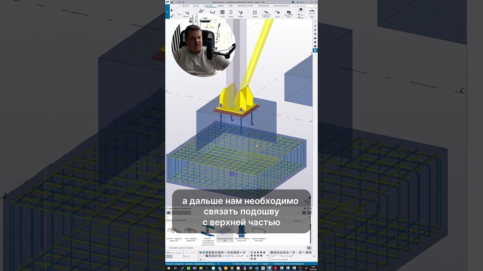Viewport: 483px width, 271px height.
Task: Select Проем по габариту детали component
Action: 241,234
